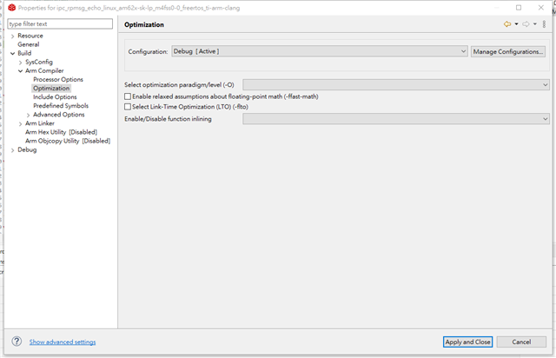Select Resource label in tree
Screen dimensions: 556x358
point(30,36)
